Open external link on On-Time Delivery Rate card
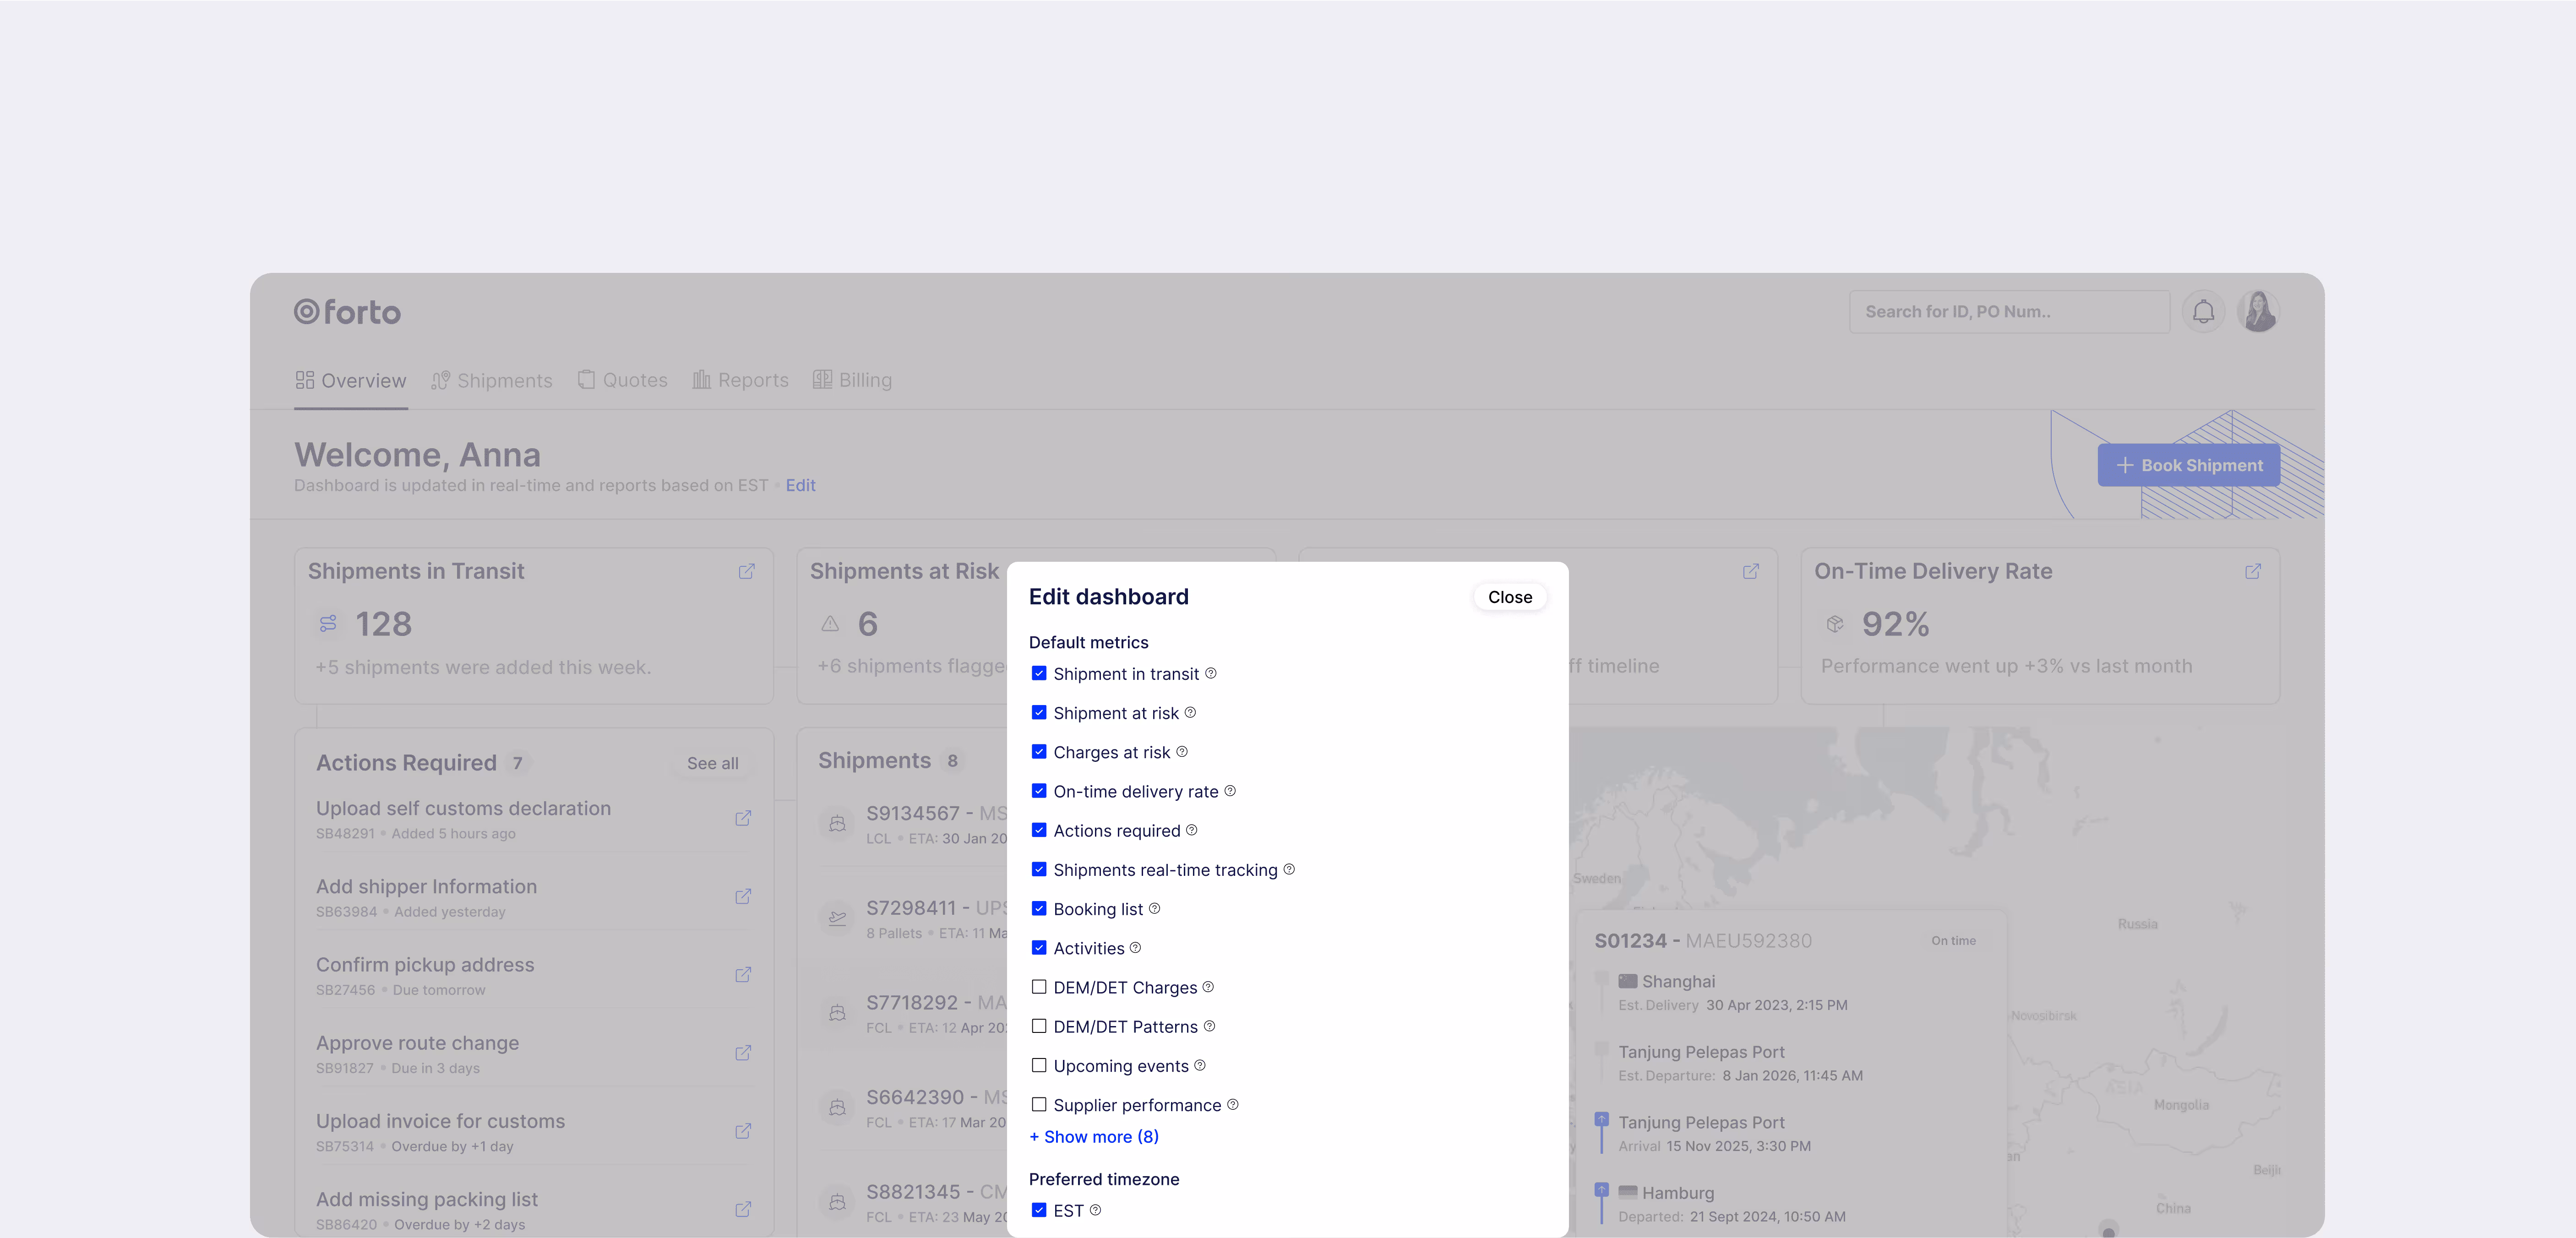Viewport: 2576px width, 1238px height. 2253,571
